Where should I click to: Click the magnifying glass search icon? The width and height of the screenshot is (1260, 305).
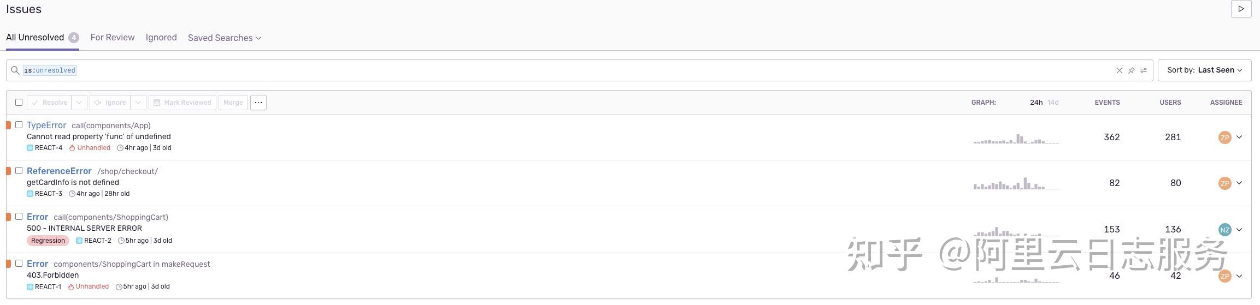coord(15,70)
